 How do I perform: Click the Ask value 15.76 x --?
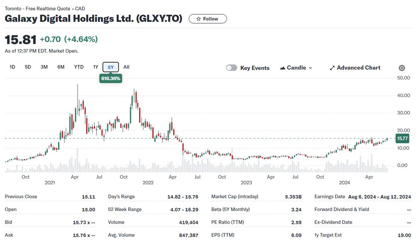[84, 235]
